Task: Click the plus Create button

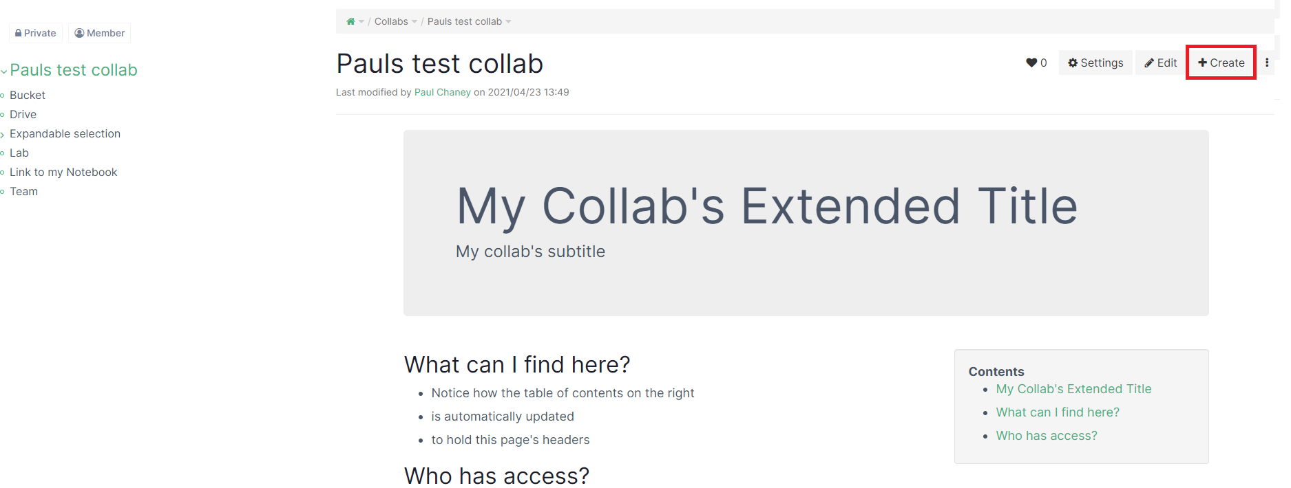Action: pos(1221,63)
